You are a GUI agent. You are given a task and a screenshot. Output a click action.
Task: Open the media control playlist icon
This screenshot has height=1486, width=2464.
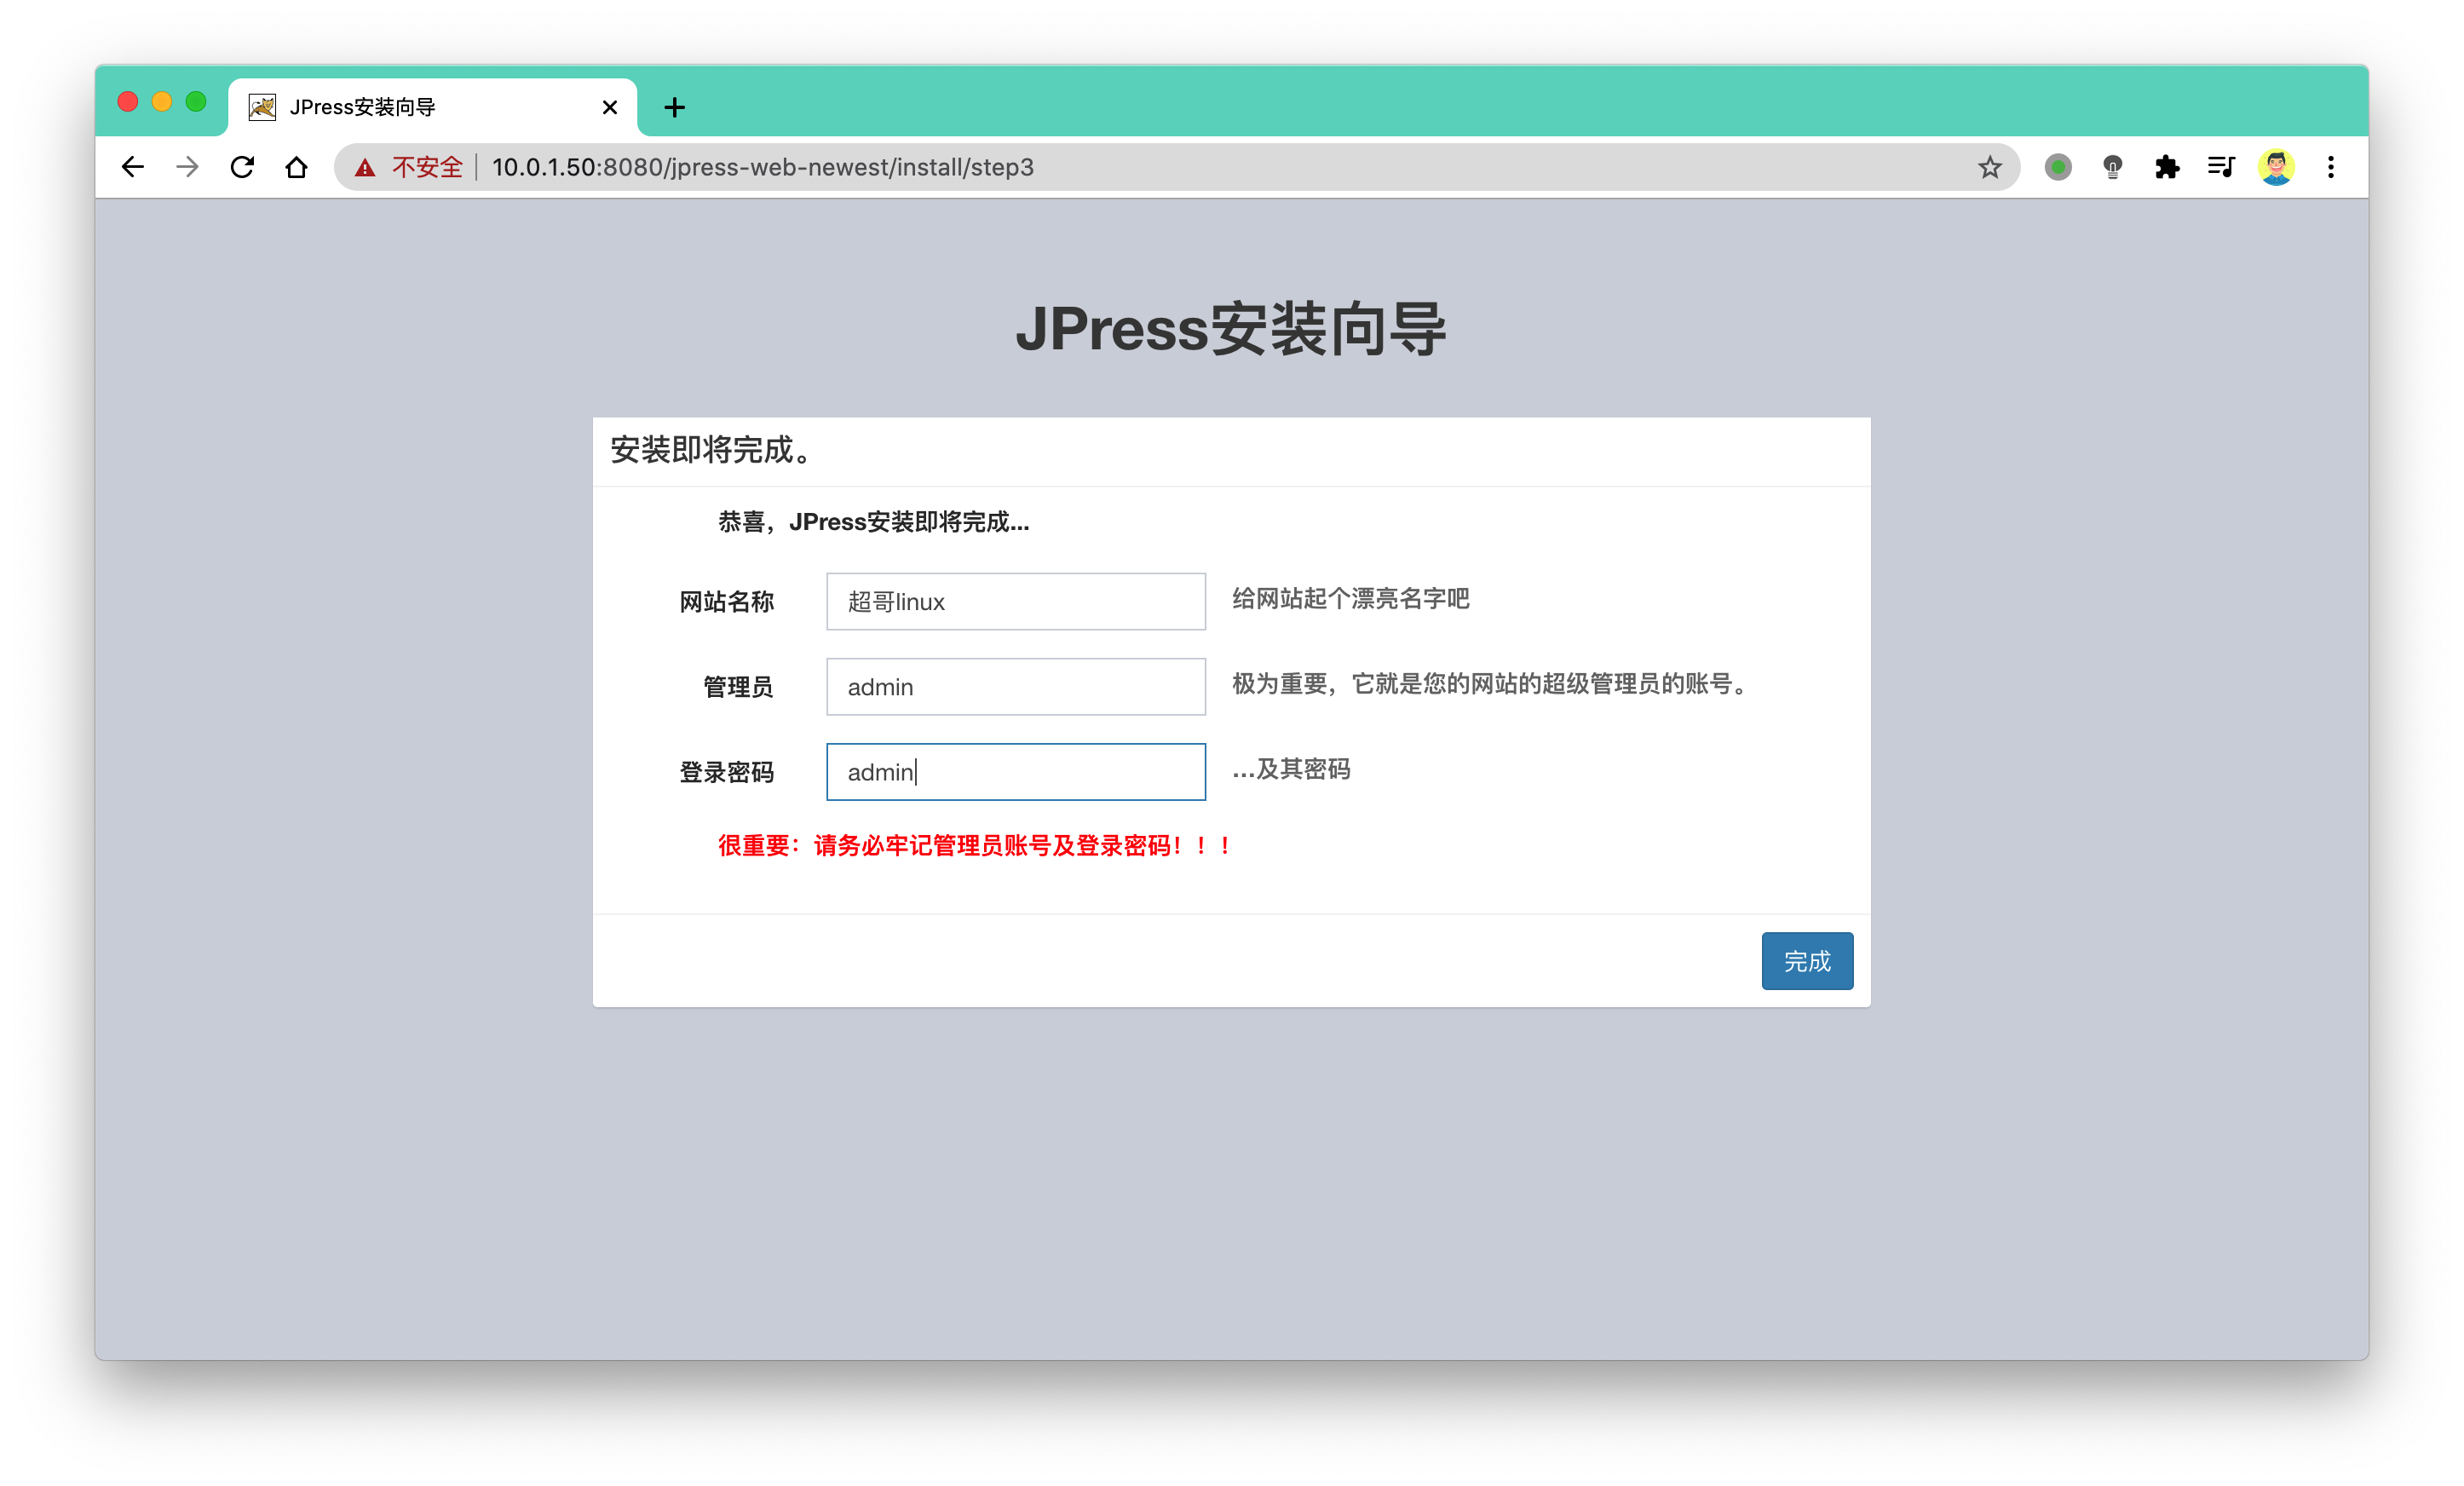(x=2221, y=167)
